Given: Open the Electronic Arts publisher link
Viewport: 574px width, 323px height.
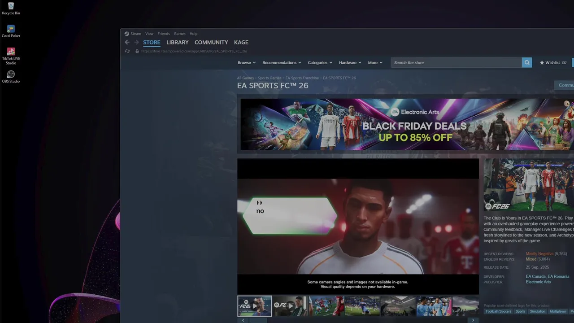Looking at the screenshot, I should pos(538,282).
